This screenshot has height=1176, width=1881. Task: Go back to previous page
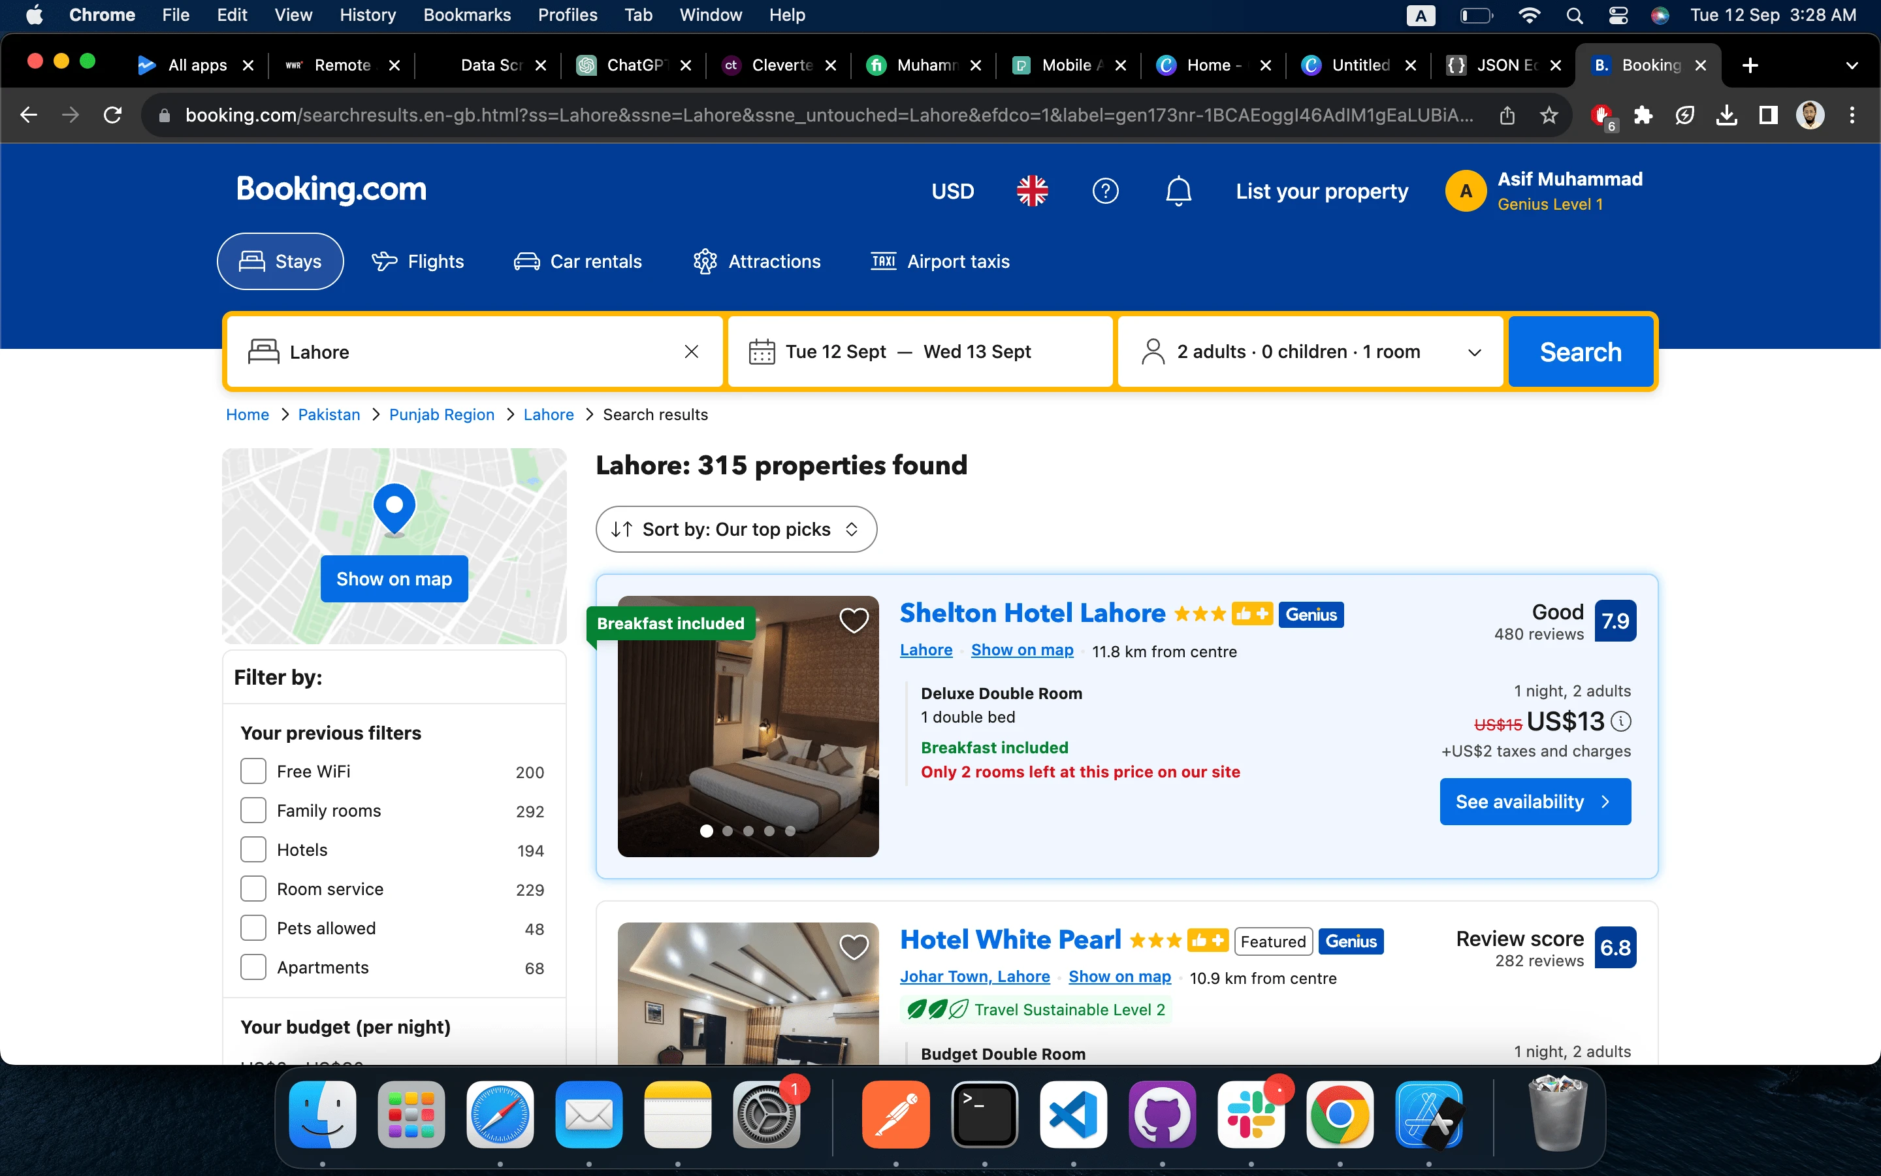tap(29, 115)
